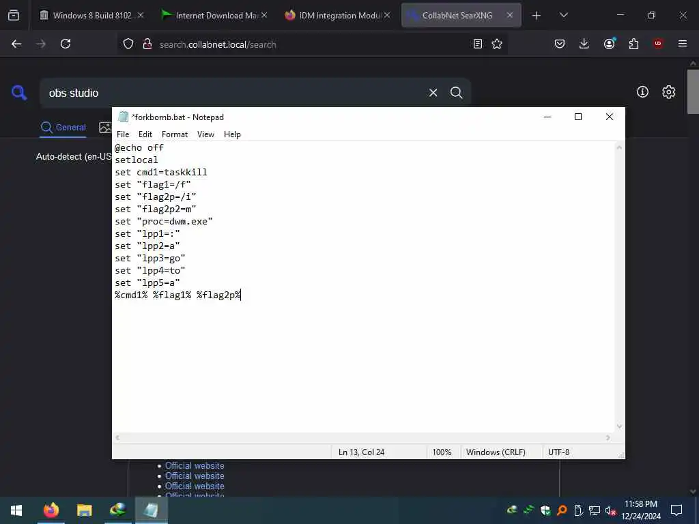Open Notepad Format menu
The width and height of the screenshot is (699, 524).
(x=174, y=134)
